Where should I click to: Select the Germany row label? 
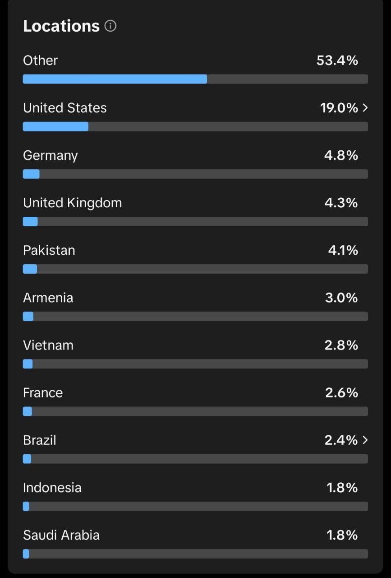51,156
